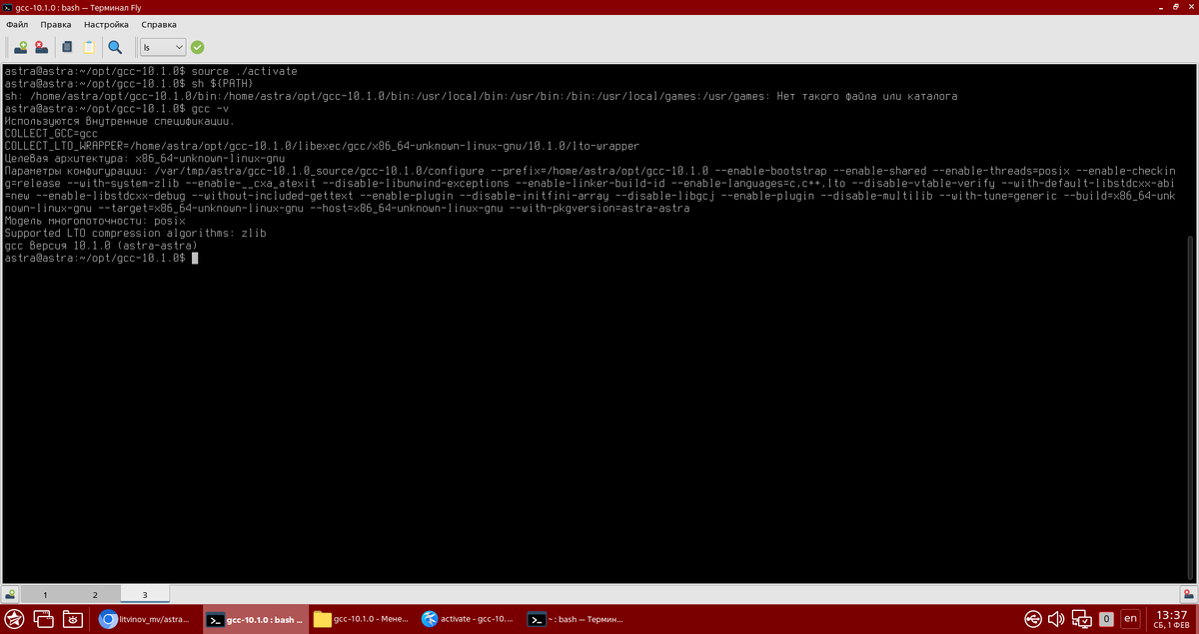Click the notification counter showing 0
This screenshot has height=634, width=1199.
(x=1106, y=619)
